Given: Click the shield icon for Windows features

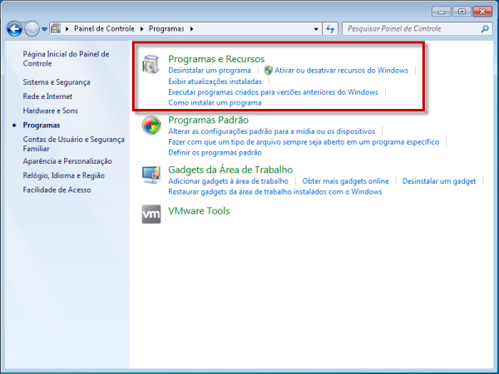Looking at the screenshot, I should [269, 71].
